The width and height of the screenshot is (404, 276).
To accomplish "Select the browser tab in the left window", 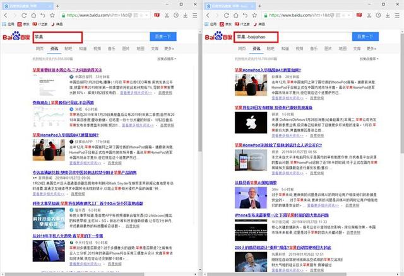I will (x=27, y=6).
